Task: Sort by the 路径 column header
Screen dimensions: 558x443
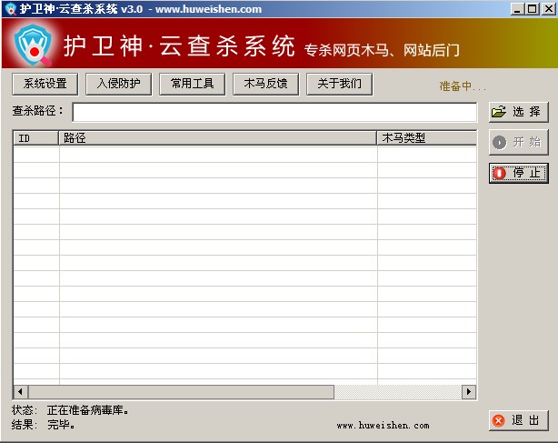Action: [217, 138]
